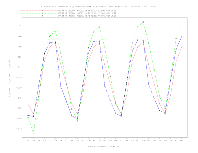This screenshot has width=198, height=153.
Task: Click the x-axis tick label 57
Action: (x=132, y=140)
